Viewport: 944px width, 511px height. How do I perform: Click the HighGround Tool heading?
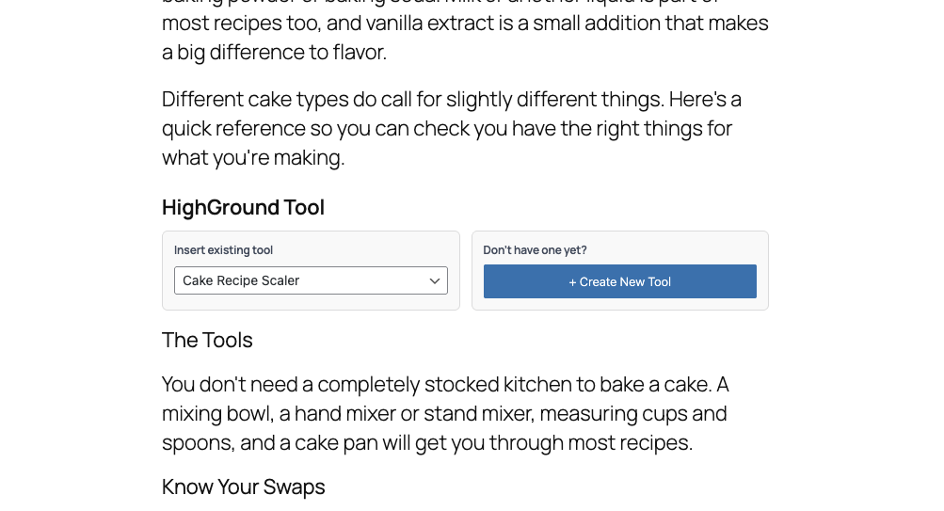point(243,207)
